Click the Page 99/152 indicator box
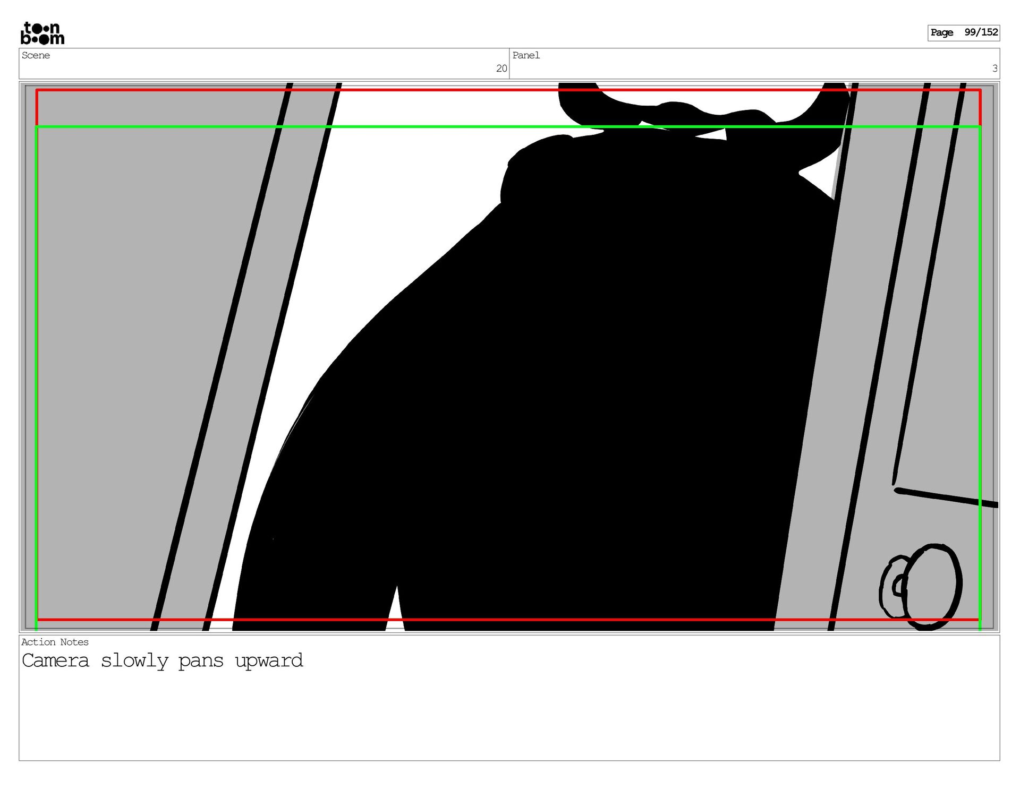Image resolution: width=1020 pixels, height=789 pixels. (964, 32)
